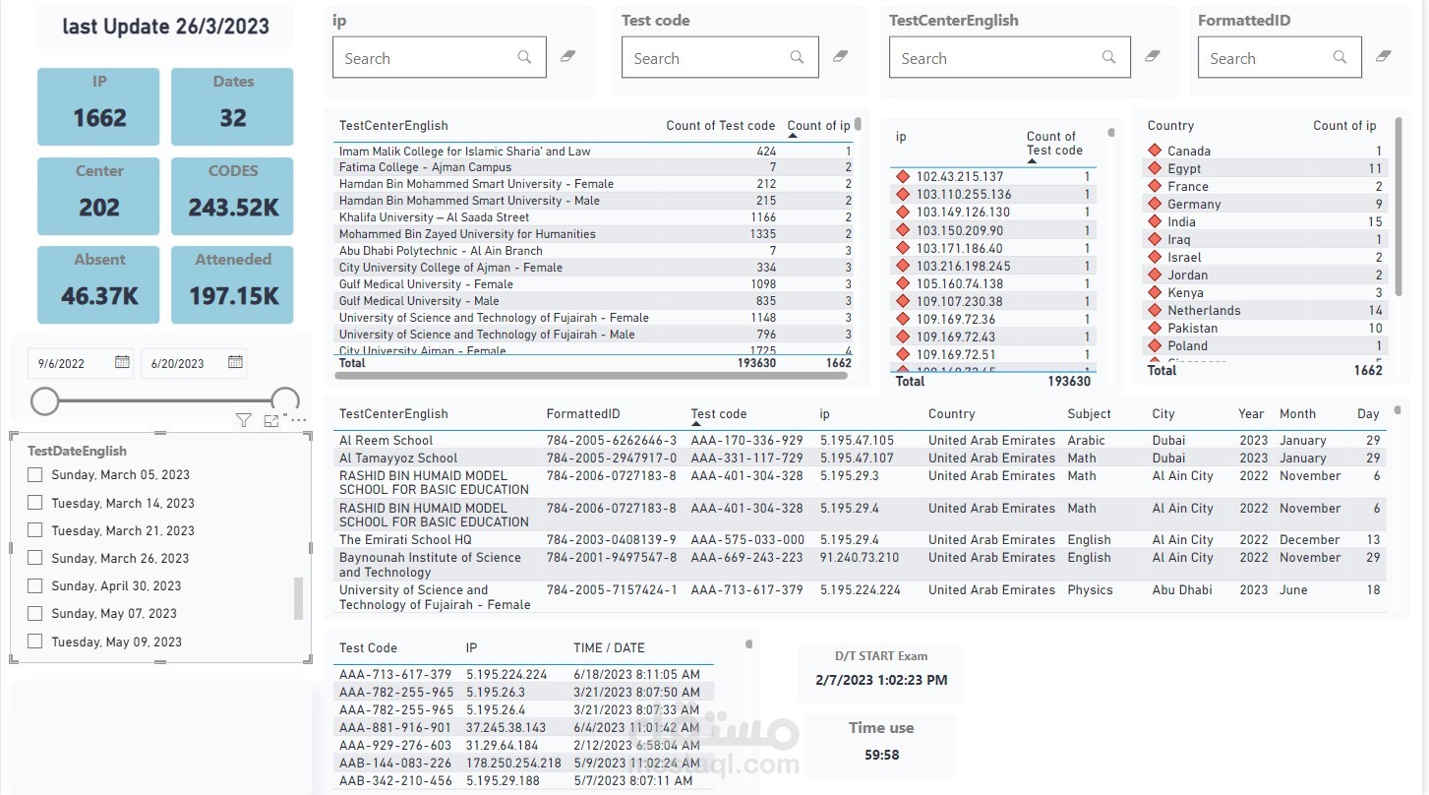Click the Center 202 card
Image resolution: width=1429 pixels, height=795 pixels.
(99, 196)
